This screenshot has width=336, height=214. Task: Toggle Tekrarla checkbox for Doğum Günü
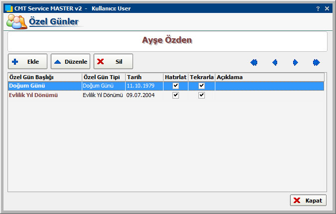201,86
